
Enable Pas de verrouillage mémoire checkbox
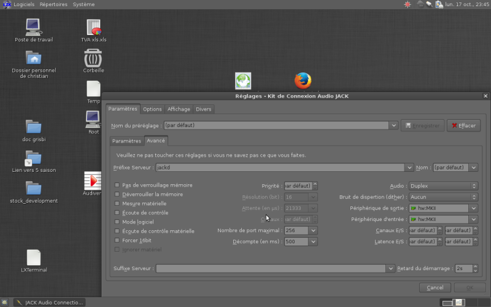click(117, 185)
